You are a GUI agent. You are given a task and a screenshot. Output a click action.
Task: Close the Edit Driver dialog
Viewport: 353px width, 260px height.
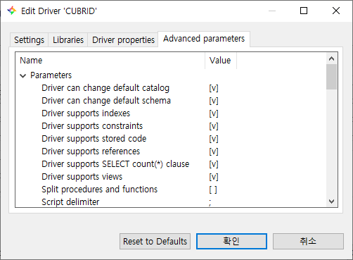click(x=336, y=11)
